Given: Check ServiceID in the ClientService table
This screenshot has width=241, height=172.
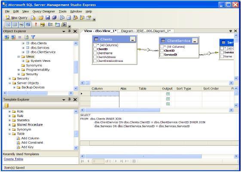Looking at the screenshot, I should click(x=162, y=55).
